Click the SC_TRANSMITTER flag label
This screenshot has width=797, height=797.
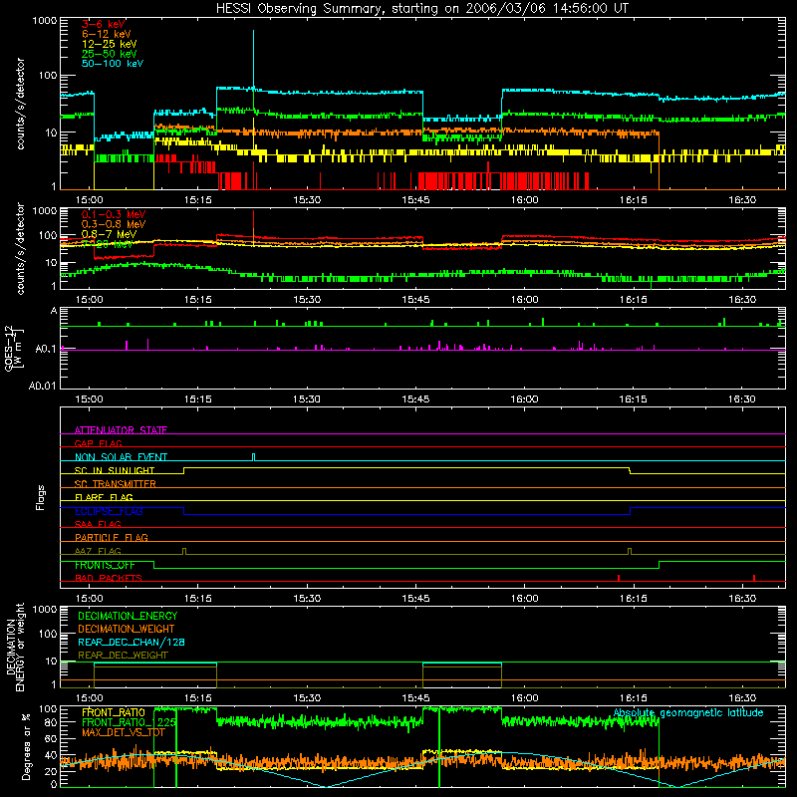(115, 483)
